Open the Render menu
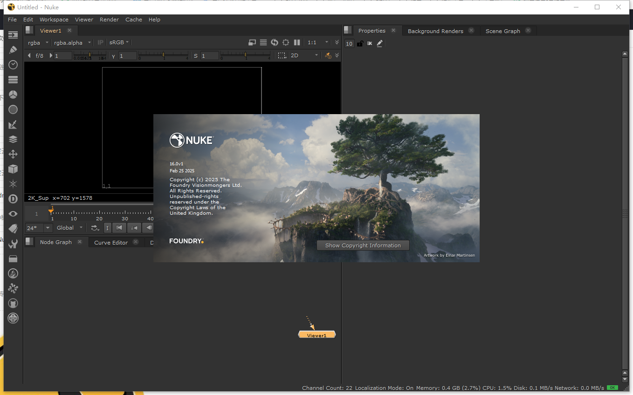The image size is (633, 395). (x=110, y=20)
